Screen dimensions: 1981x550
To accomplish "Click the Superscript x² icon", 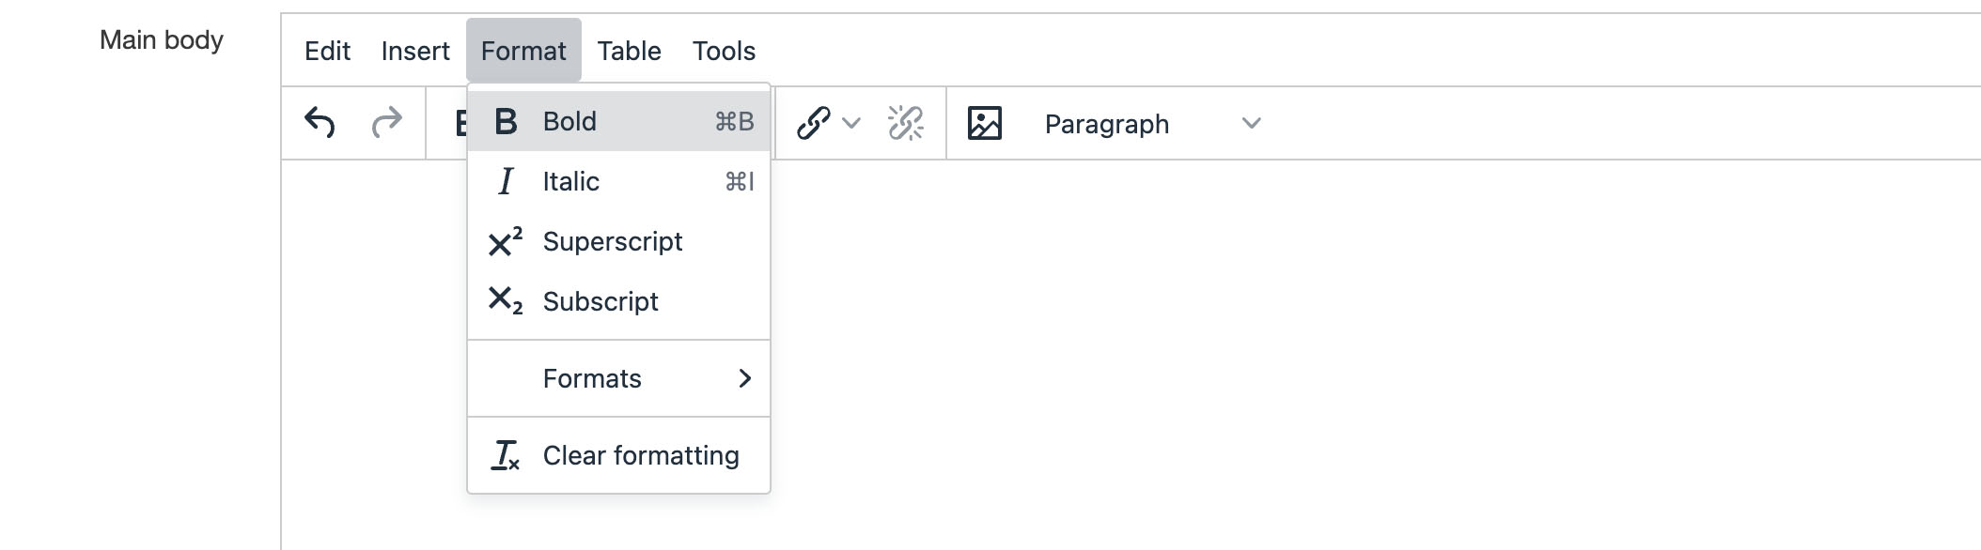I will click(506, 242).
